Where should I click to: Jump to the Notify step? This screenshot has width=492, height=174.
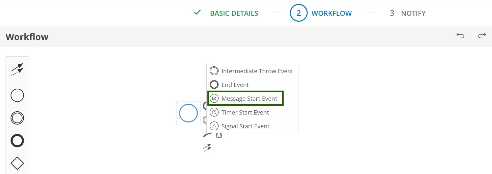click(x=413, y=13)
